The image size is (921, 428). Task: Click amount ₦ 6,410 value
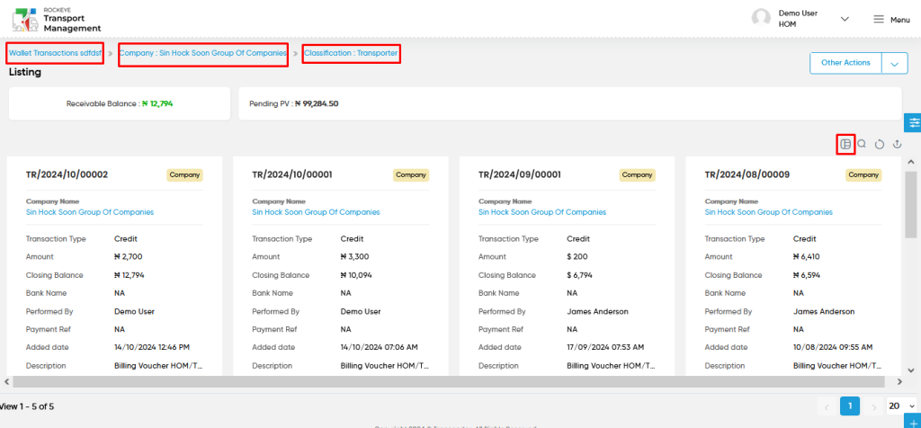[807, 256]
